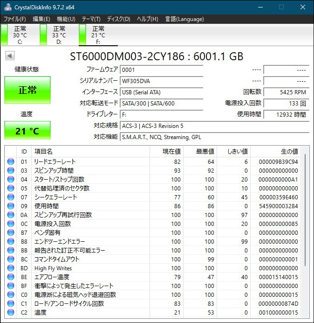Open the テーマ(T) menu
The image size is (314, 323).
(91, 19)
